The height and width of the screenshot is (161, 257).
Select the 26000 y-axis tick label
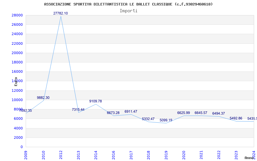tap(17, 25)
